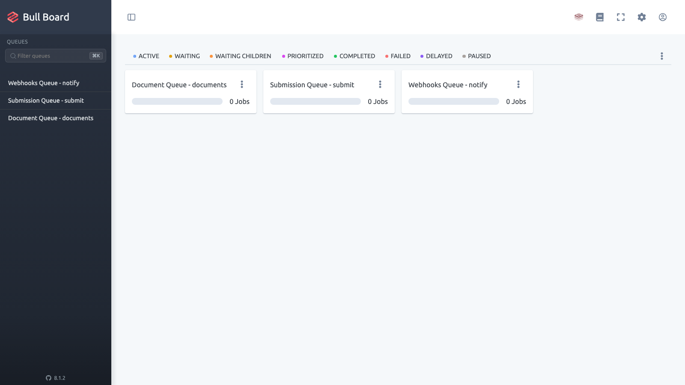Select the WAITING CHILDREN status filter
685x385 pixels.
point(240,56)
